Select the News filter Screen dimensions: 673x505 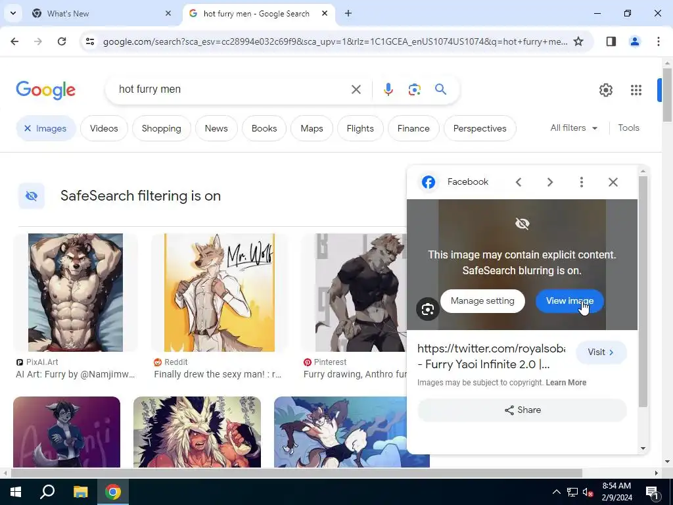pyautogui.click(x=216, y=128)
